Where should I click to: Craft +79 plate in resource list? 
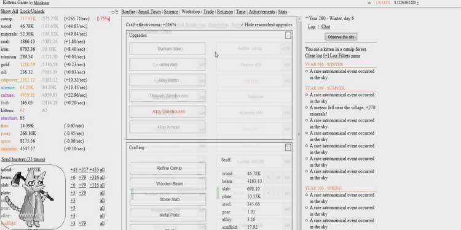pyautogui.click(x=82, y=193)
